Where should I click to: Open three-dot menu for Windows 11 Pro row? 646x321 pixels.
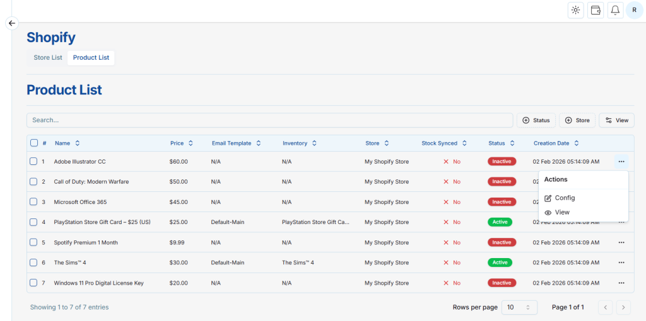pos(621,283)
